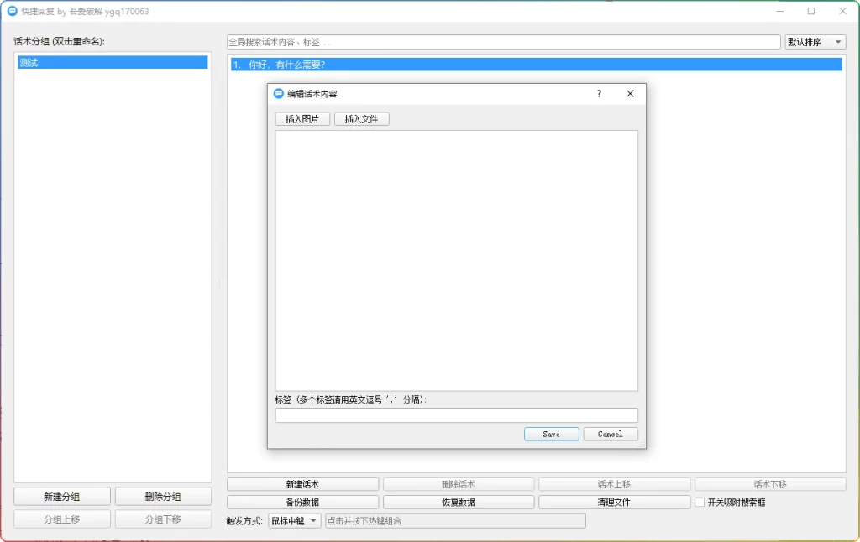Click the 新建话术 button
This screenshot has width=860, height=542.
click(302, 483)
